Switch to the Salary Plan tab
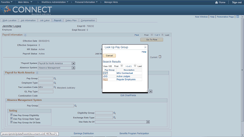 [x=71, y=20]
